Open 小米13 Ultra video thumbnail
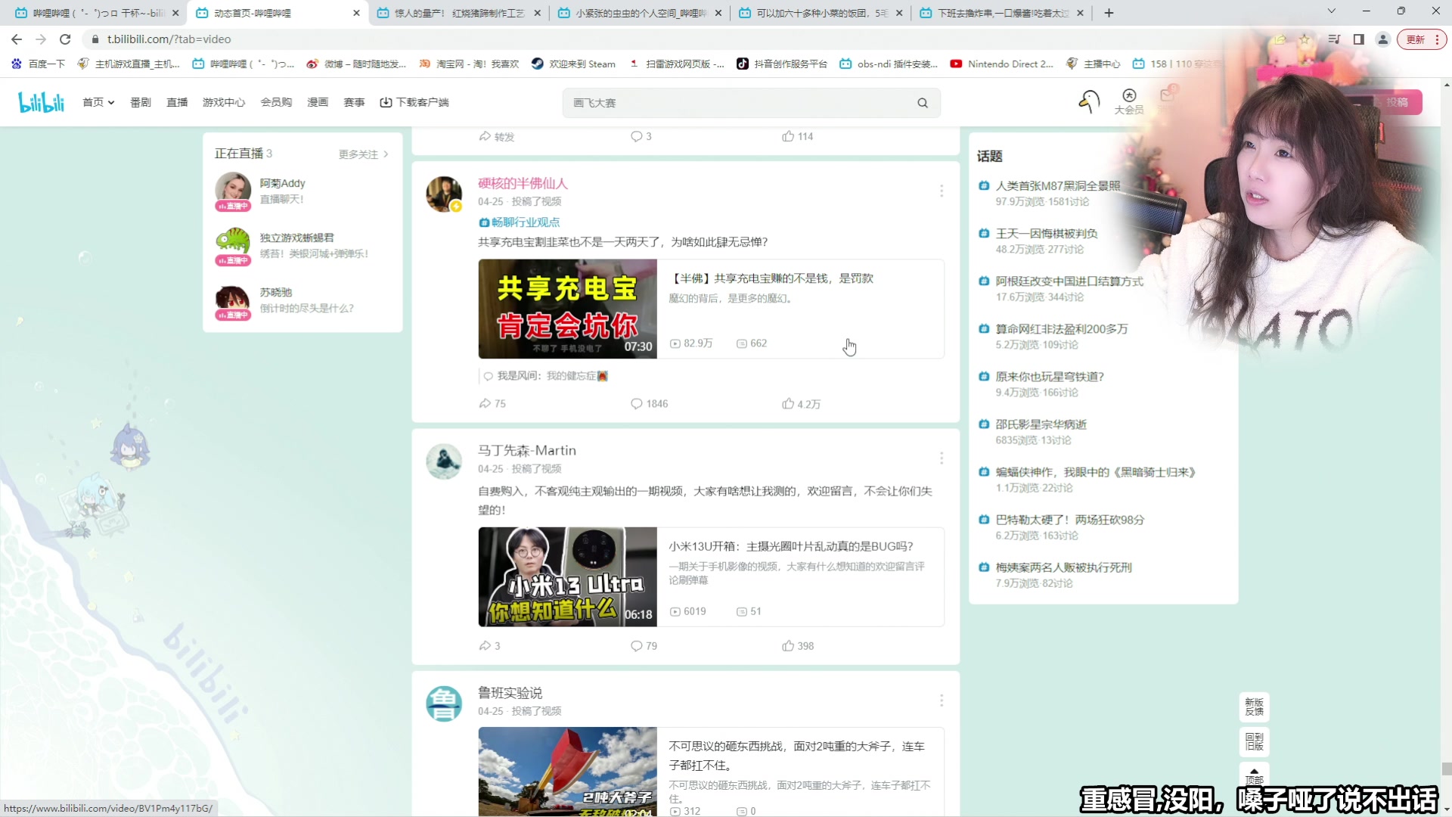Viewport: 1452px width, 817px height. click(x=567, y=576)
